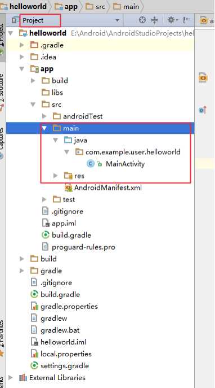Select .gitignore under app module
This screenshot has width=215, height=388.
click(68, 211)
